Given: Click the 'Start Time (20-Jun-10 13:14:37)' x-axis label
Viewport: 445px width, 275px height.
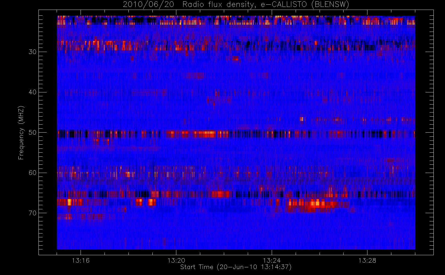Looking at the screenshot, I should pos(236,267).
